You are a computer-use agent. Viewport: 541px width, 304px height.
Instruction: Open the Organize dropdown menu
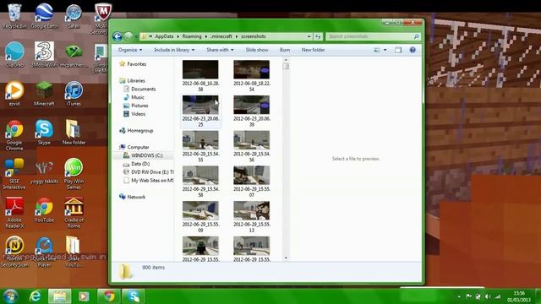129,50
